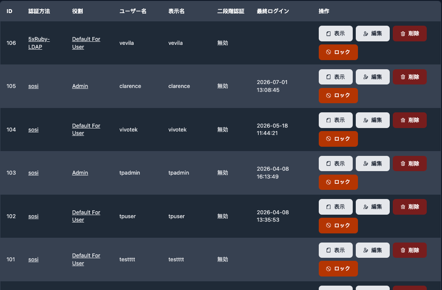Click 無効 status in vevila row
This screenshot has height=290, width=442.
pyautogui.click(x=223, y=43)
